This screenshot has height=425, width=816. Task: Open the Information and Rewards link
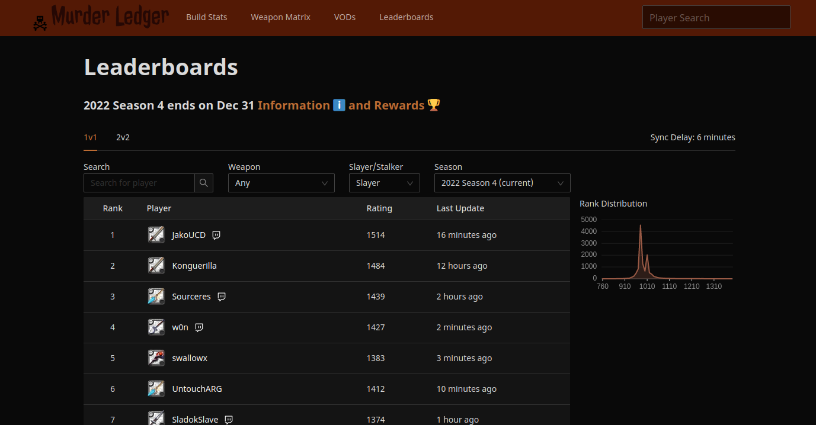coord(348,105)
